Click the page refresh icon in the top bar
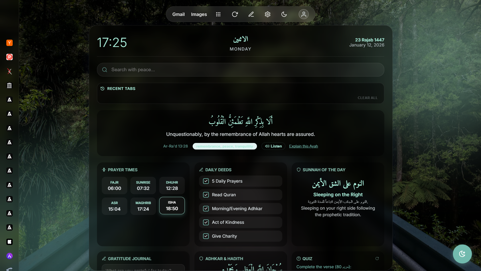The height and width of the screenshot is (271, 481). tap(235, 14)
